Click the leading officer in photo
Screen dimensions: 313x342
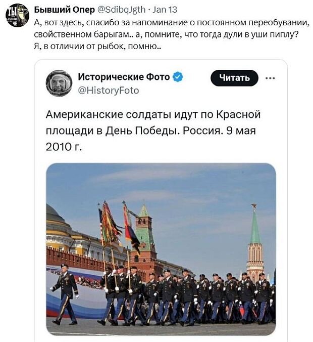(x=65, y=294)
